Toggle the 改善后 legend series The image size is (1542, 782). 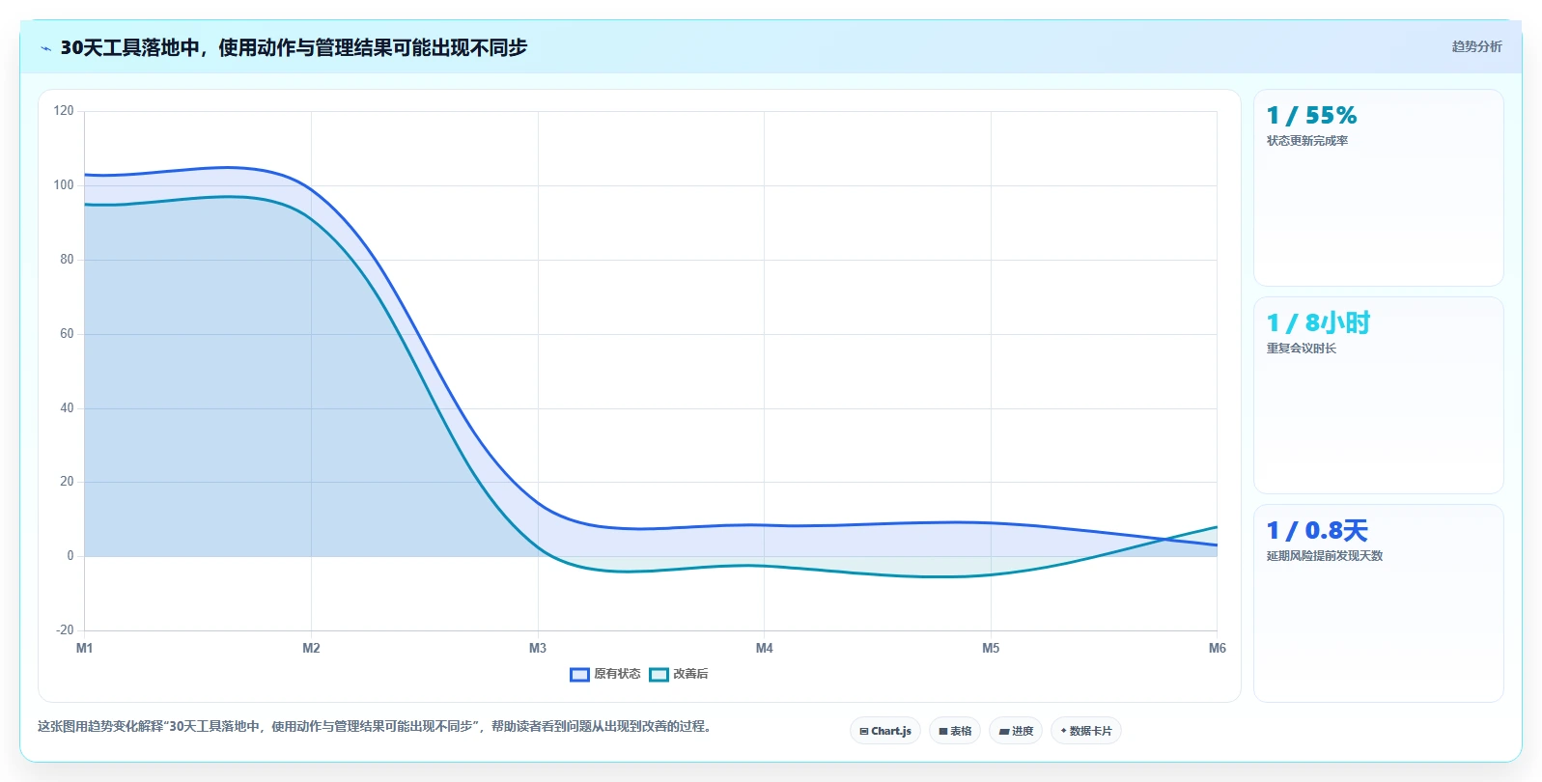click(679, 674)
